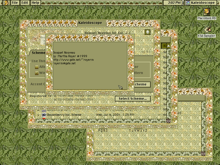
Task: Expand the Boysenberry Kal. Scheme disclosure triangle
Action: tap(38, 115)
